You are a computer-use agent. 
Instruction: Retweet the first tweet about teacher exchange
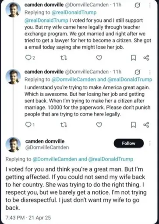[x=64, y=58]
